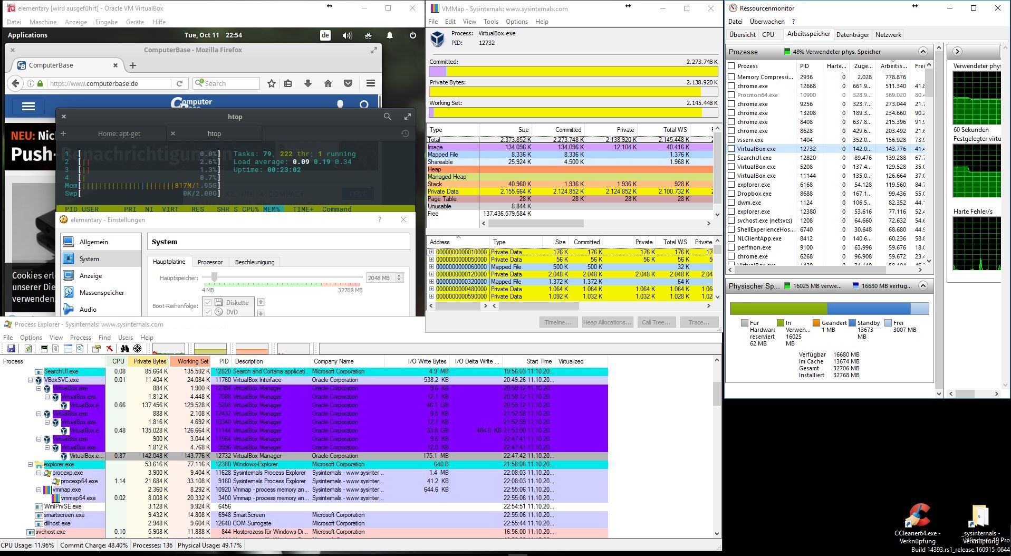Tick the checkbox for vsserv.exe
This screenshot has height=556, width=1011.
click(731, 140)
